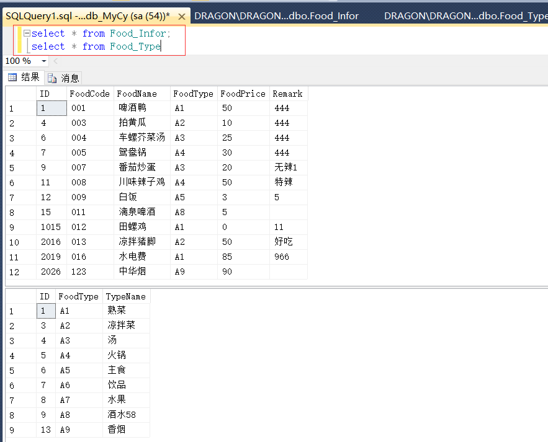The width and height of the screenshot is (548, 442).
Task: Click the back navigation arrow beside zoom control
Action: coord(55,61)
